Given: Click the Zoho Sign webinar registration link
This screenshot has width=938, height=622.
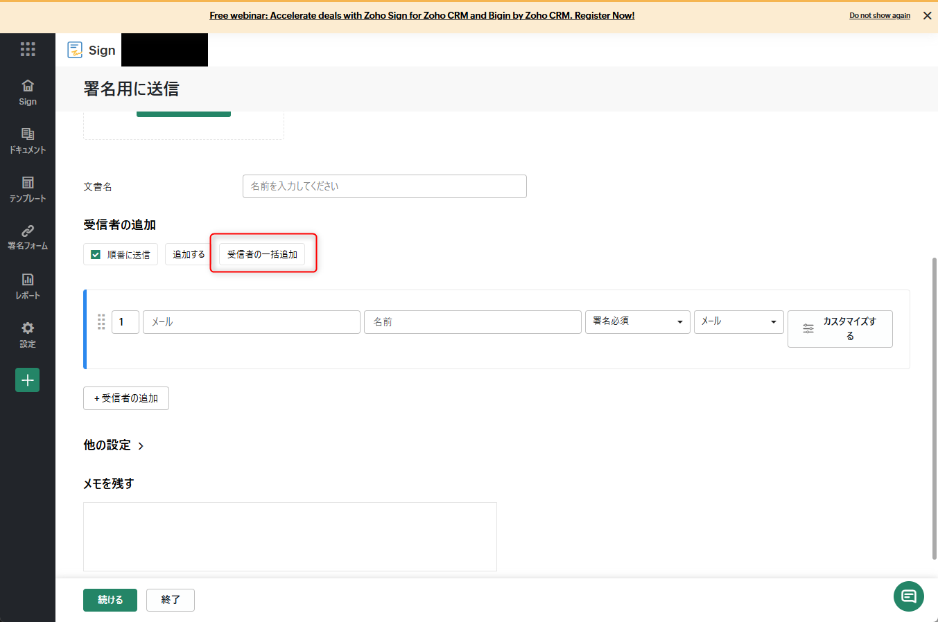Looking at the screenshot, I should [x=422, y=15].
